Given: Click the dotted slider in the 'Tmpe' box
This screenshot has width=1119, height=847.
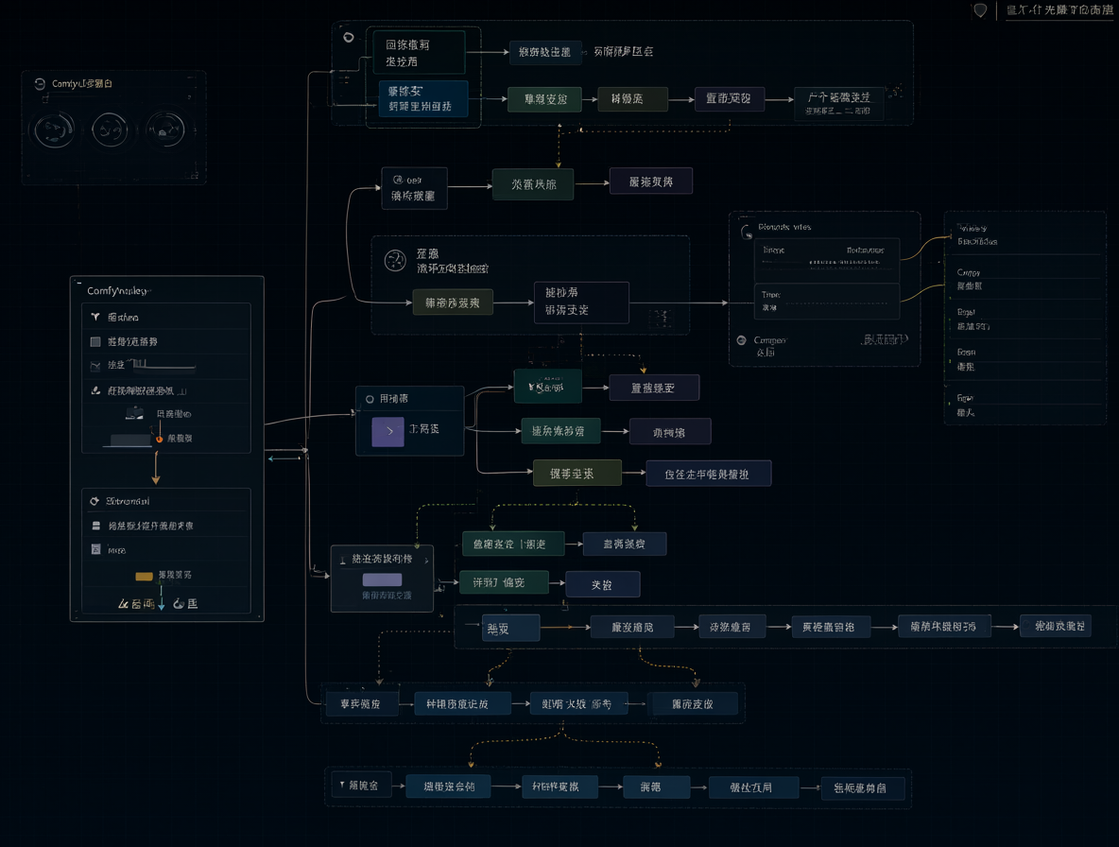Looking at the screenshot, I should click(836, 304).
